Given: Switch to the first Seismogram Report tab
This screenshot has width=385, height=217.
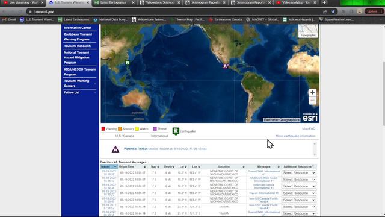Looking at the screenshot, I should pos(205,2).
